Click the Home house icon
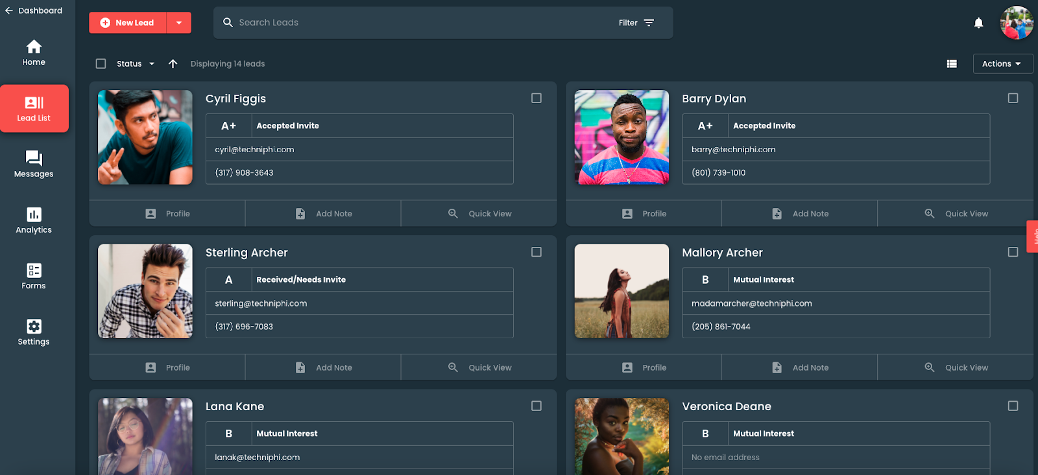1038x475 pixels. click(x=34, y=47)
